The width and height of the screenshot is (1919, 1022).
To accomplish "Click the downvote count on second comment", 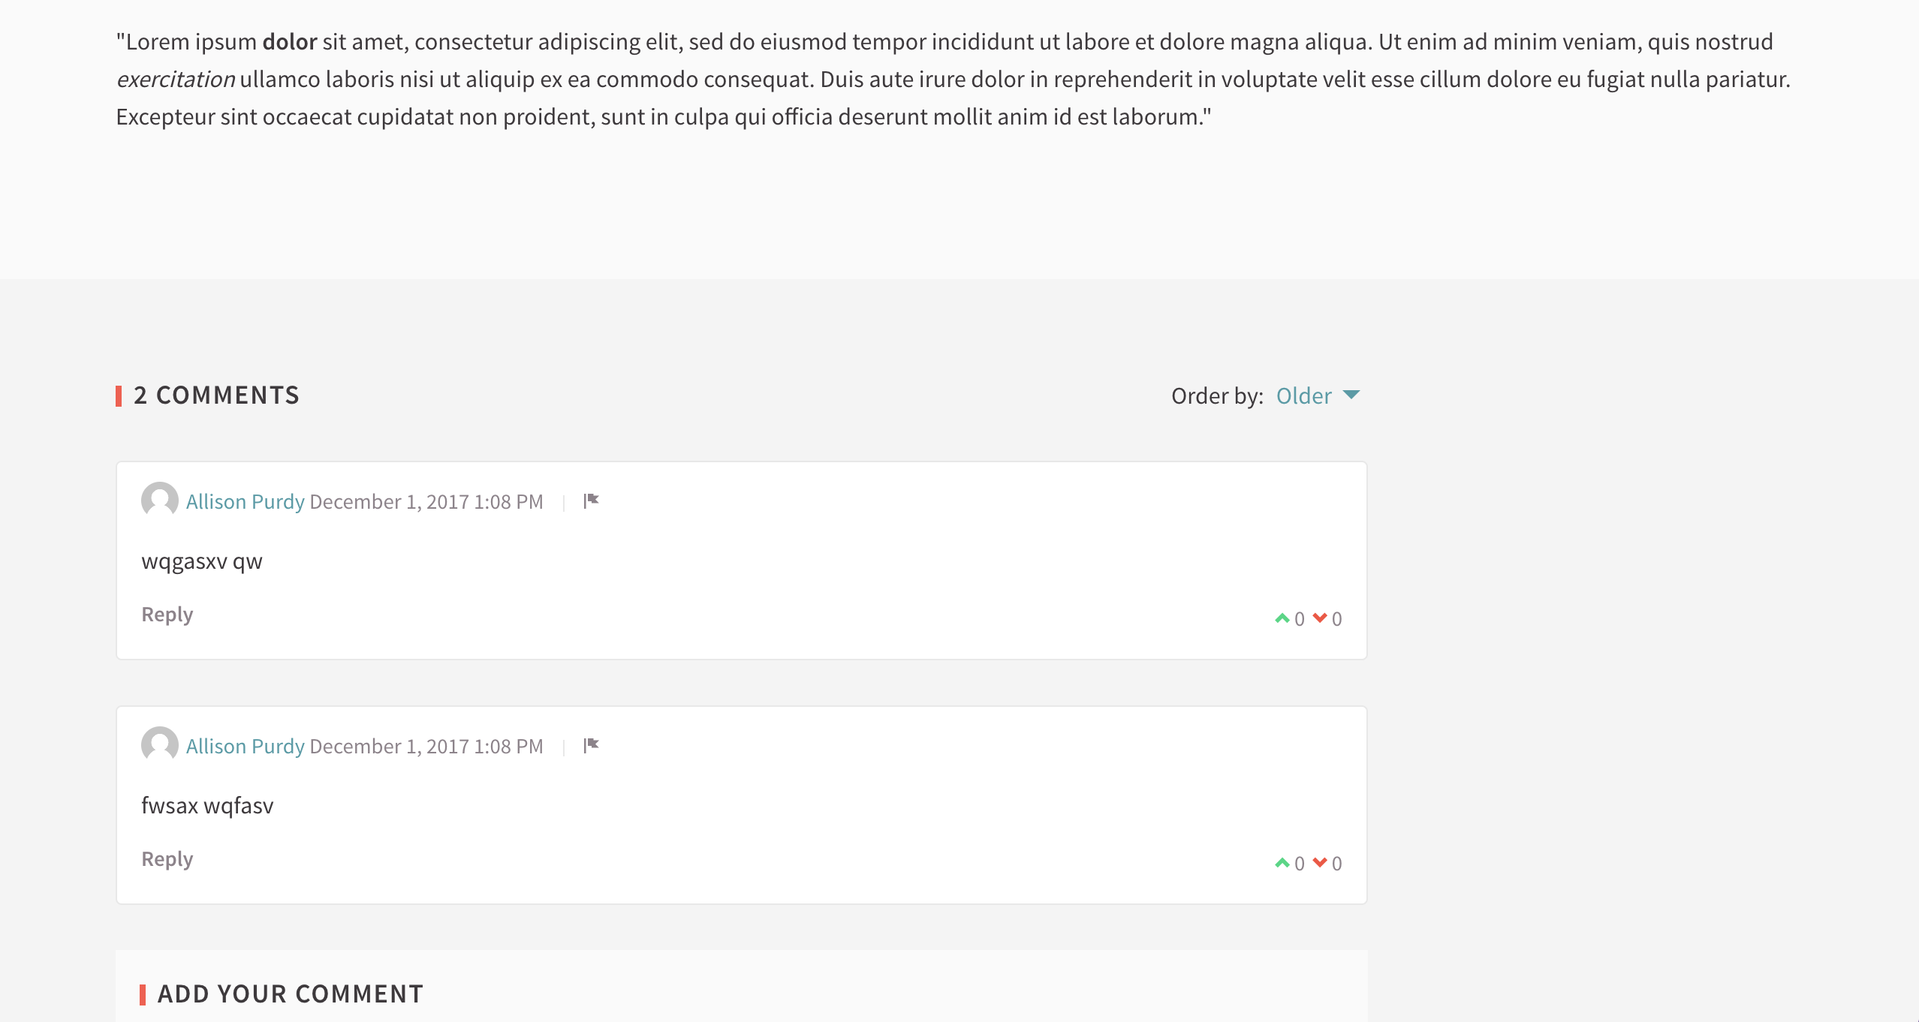I will point(1336,862).
